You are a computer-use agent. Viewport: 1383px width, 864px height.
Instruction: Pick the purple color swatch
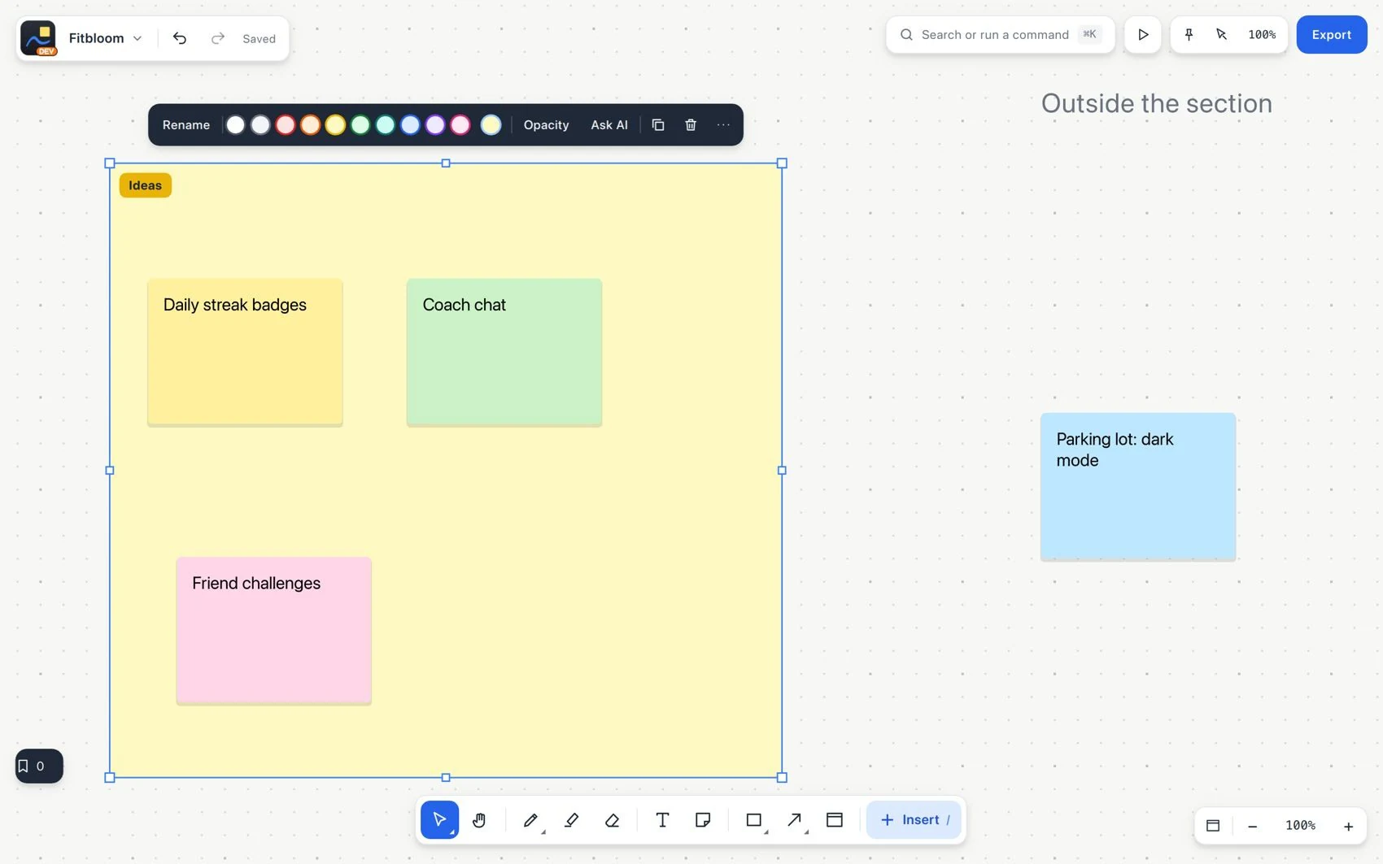point(435,124)
